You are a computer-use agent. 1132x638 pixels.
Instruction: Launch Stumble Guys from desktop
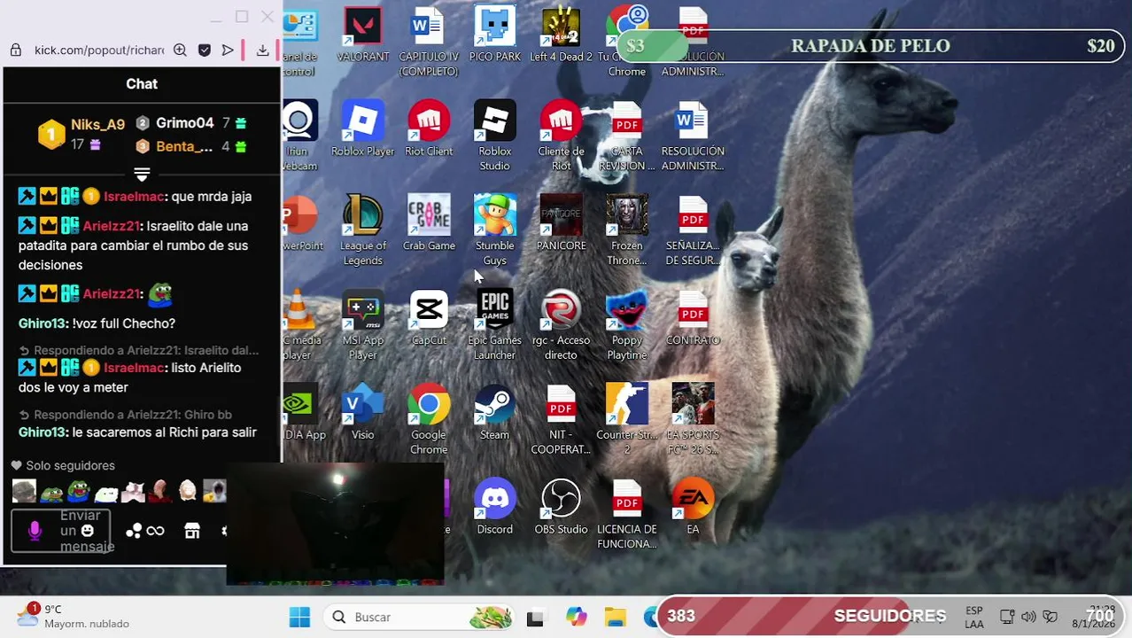[x=494, y=230]
